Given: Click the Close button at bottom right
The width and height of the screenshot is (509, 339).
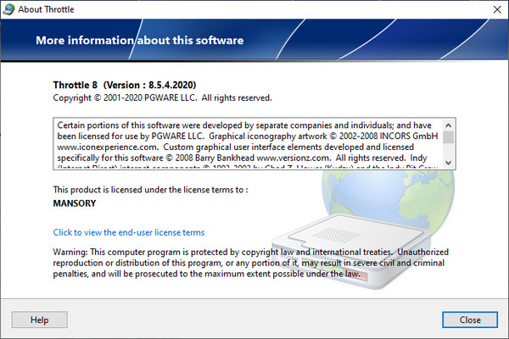Looking at the screenshot, I should (469, 320).
